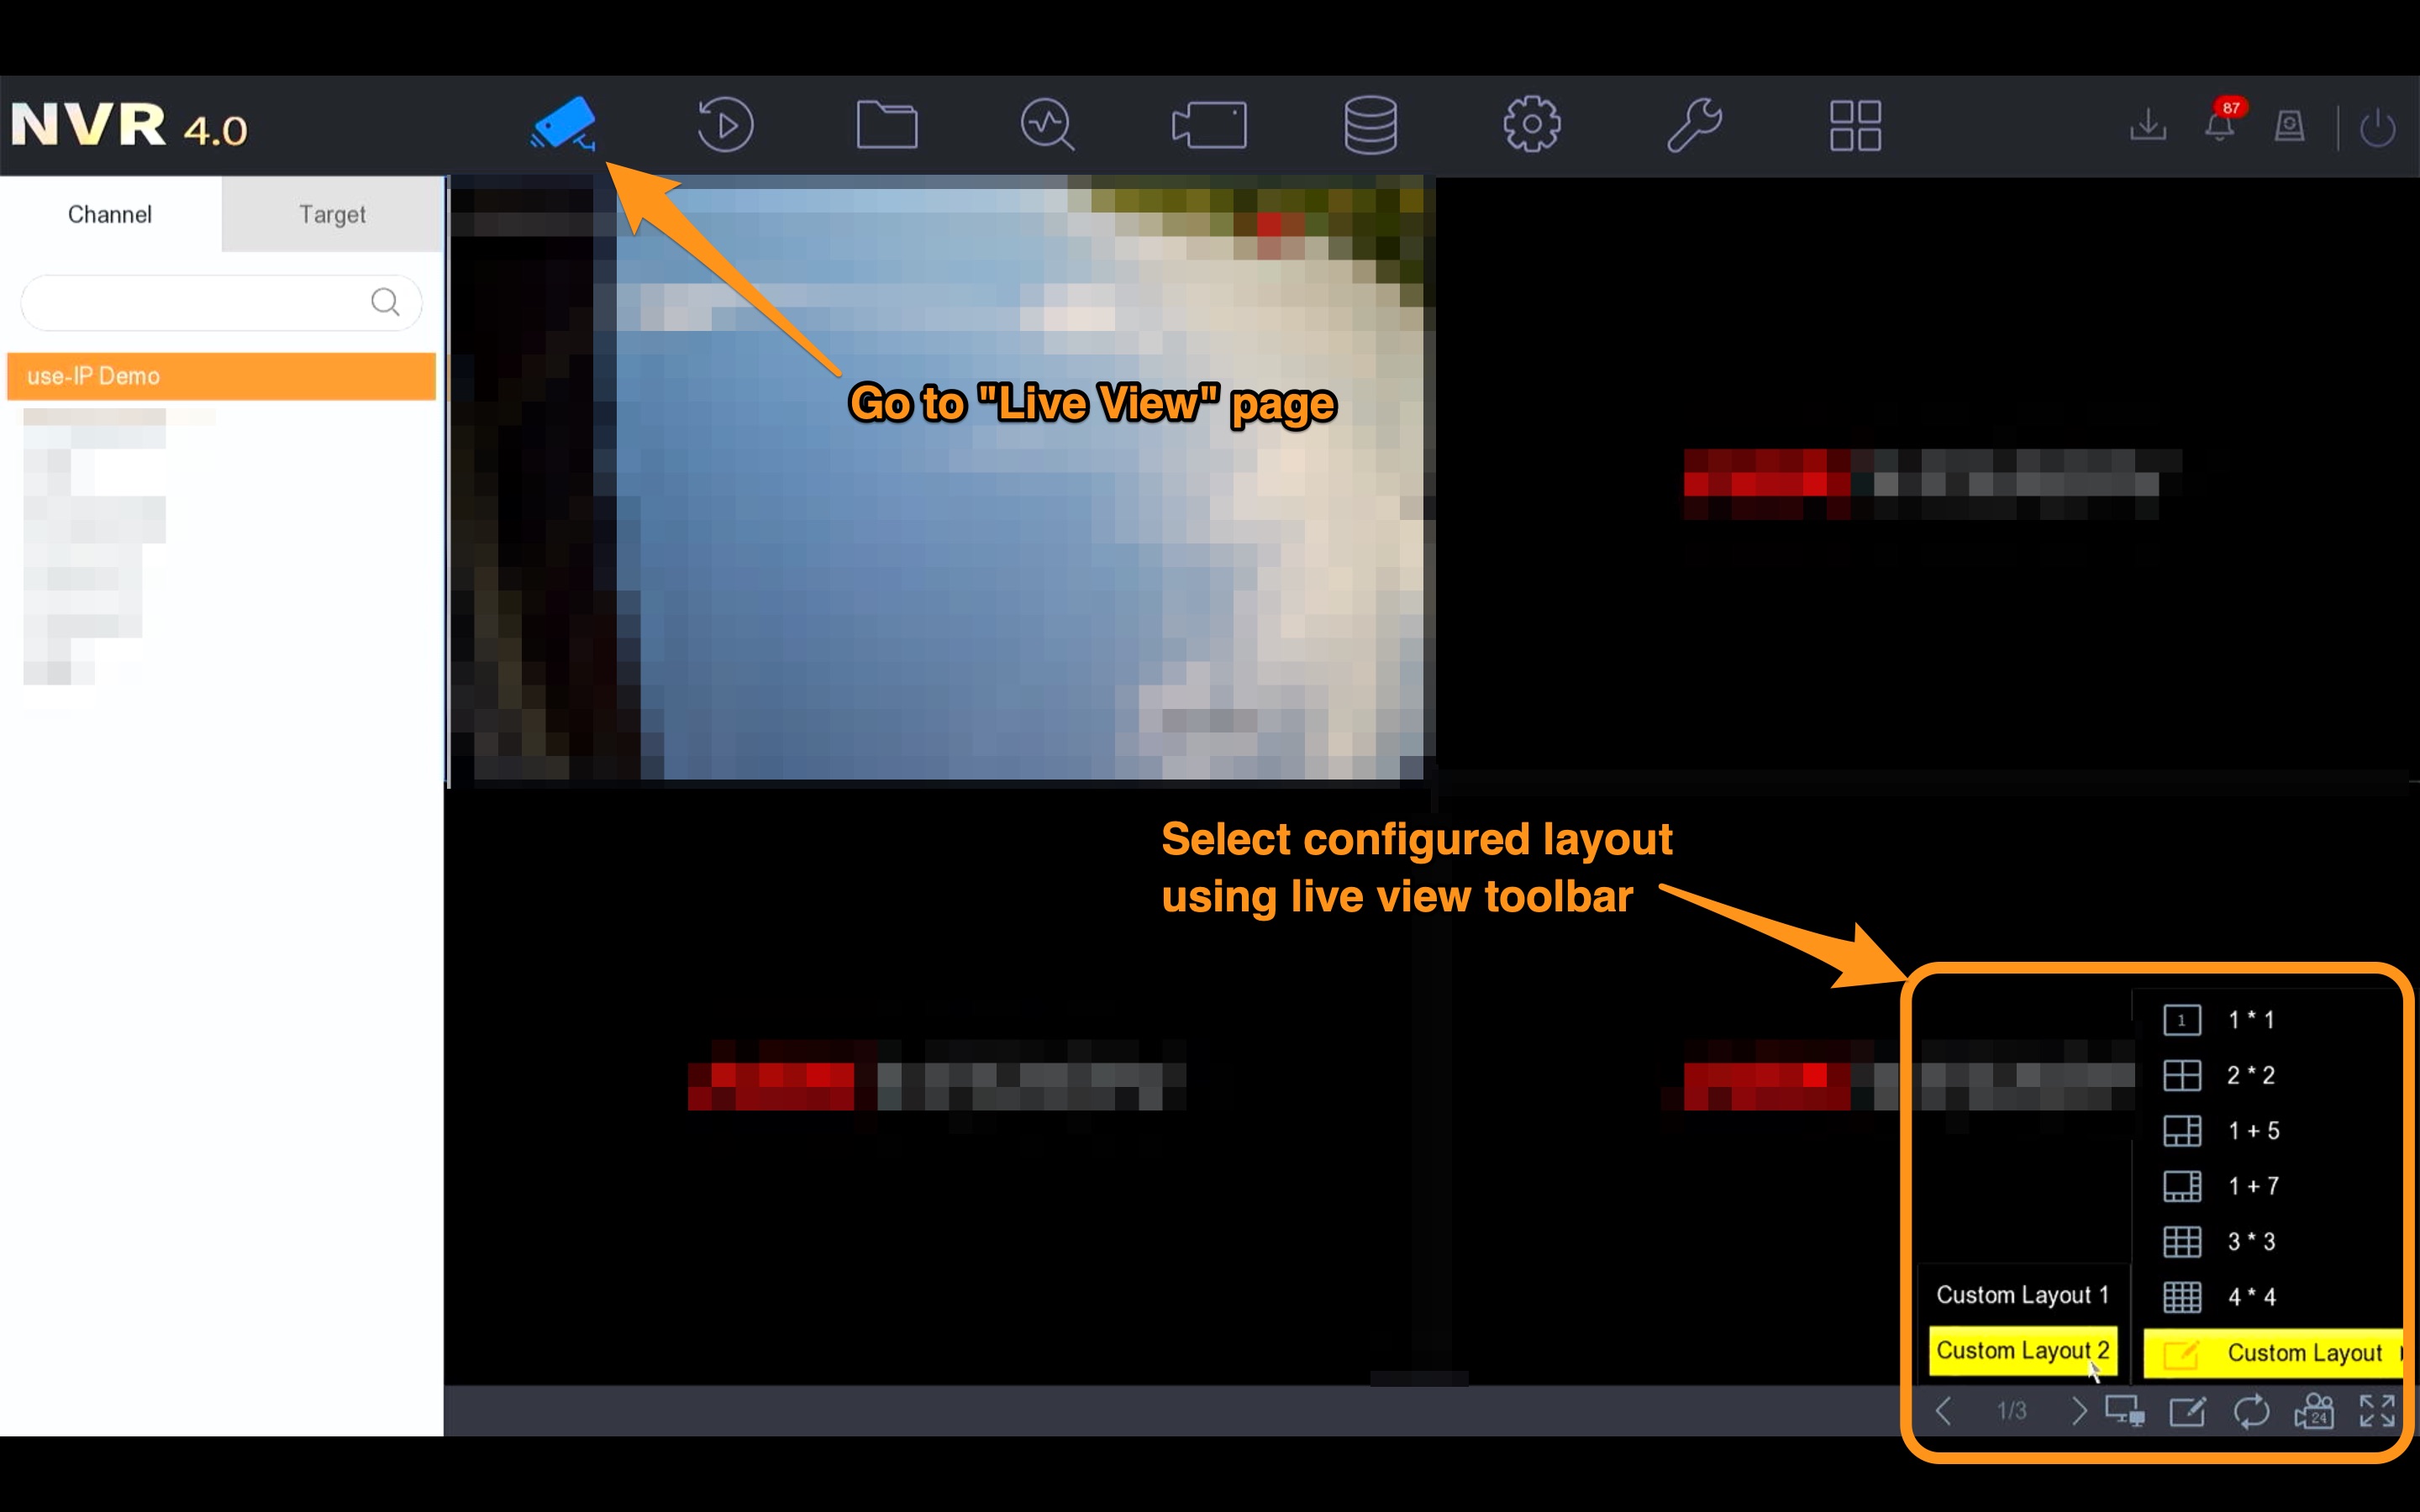
Task: Switch to the Target tab
Action: [x=331, y=211]
